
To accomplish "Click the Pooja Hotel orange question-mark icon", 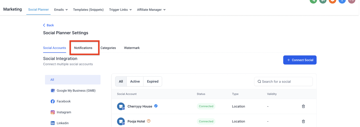I will (x=149, y=121).
